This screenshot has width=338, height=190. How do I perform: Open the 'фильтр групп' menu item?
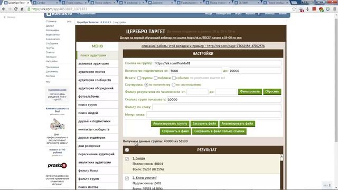pyautogui.click(x=97, y=178)
